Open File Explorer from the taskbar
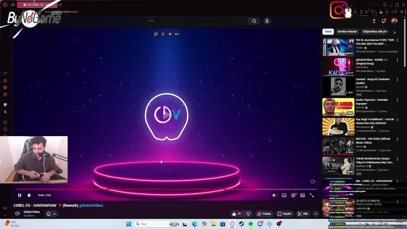Screen dimensions: 407x229 point(213,224)
